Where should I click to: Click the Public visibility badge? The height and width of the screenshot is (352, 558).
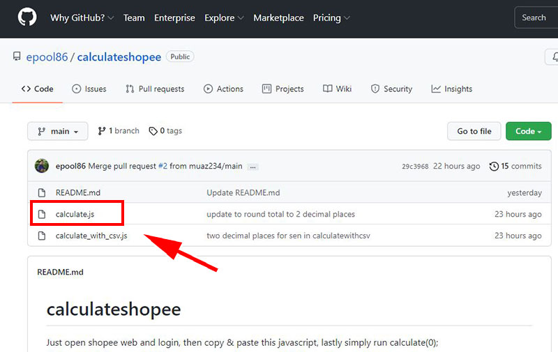tap(180, 56)
